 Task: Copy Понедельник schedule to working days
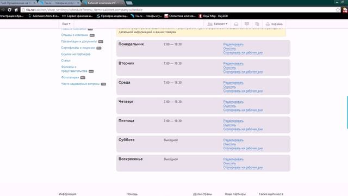click(243, 53)
